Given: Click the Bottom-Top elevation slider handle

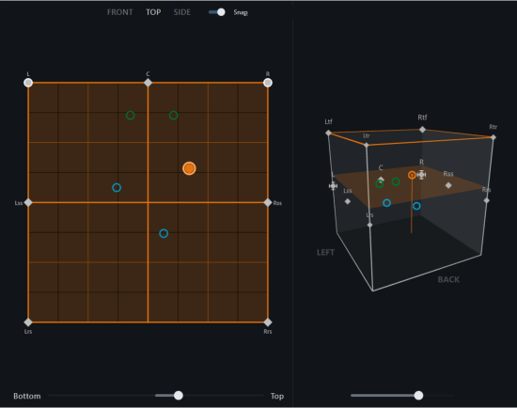Looking at the screenshot, I should pos(179,396).
